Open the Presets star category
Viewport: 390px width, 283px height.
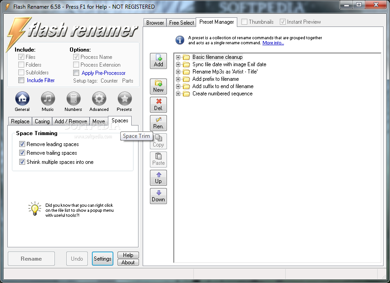(x=125, y=99)
